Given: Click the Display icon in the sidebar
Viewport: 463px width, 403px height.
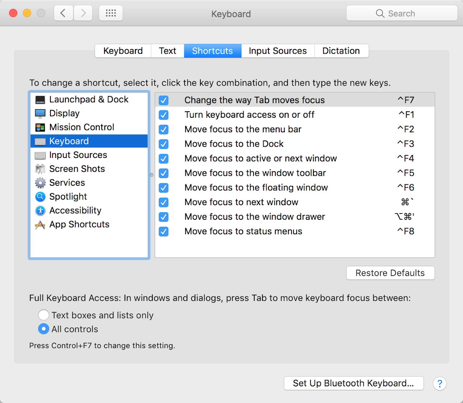Looking at the screenshot, I should pos(40,113).
